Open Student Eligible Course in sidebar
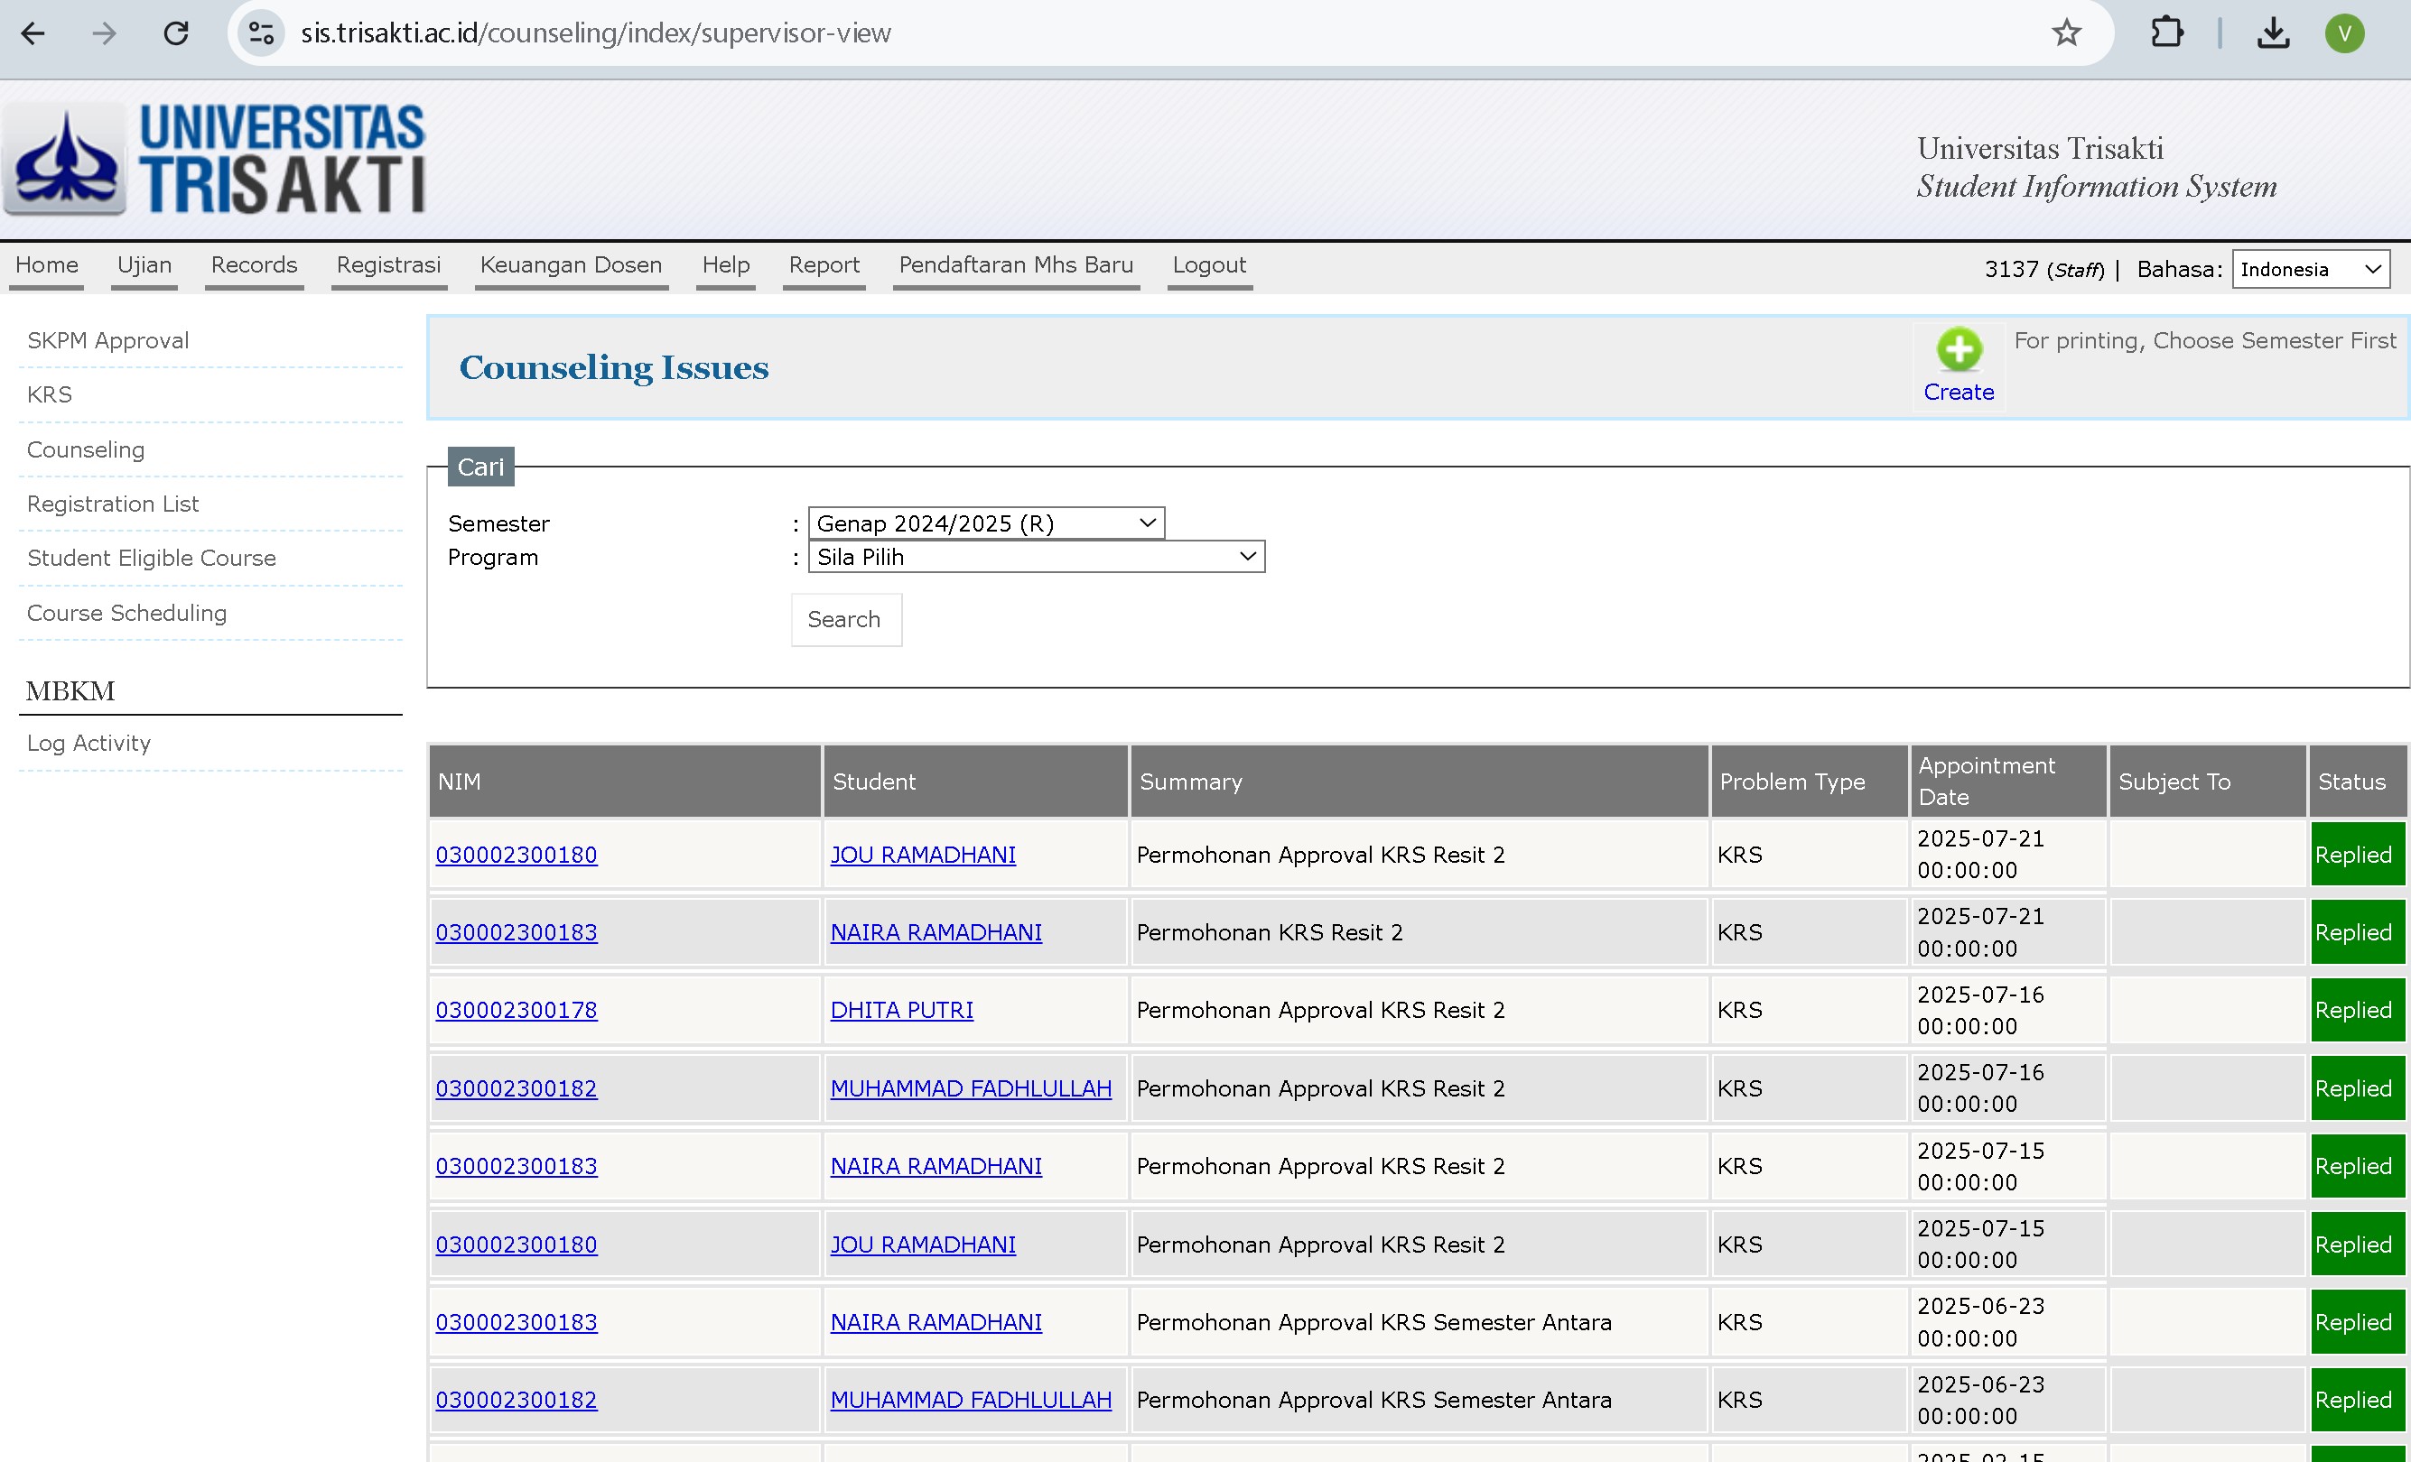This screenshot has height=1462, width=2411. [152, 558]
